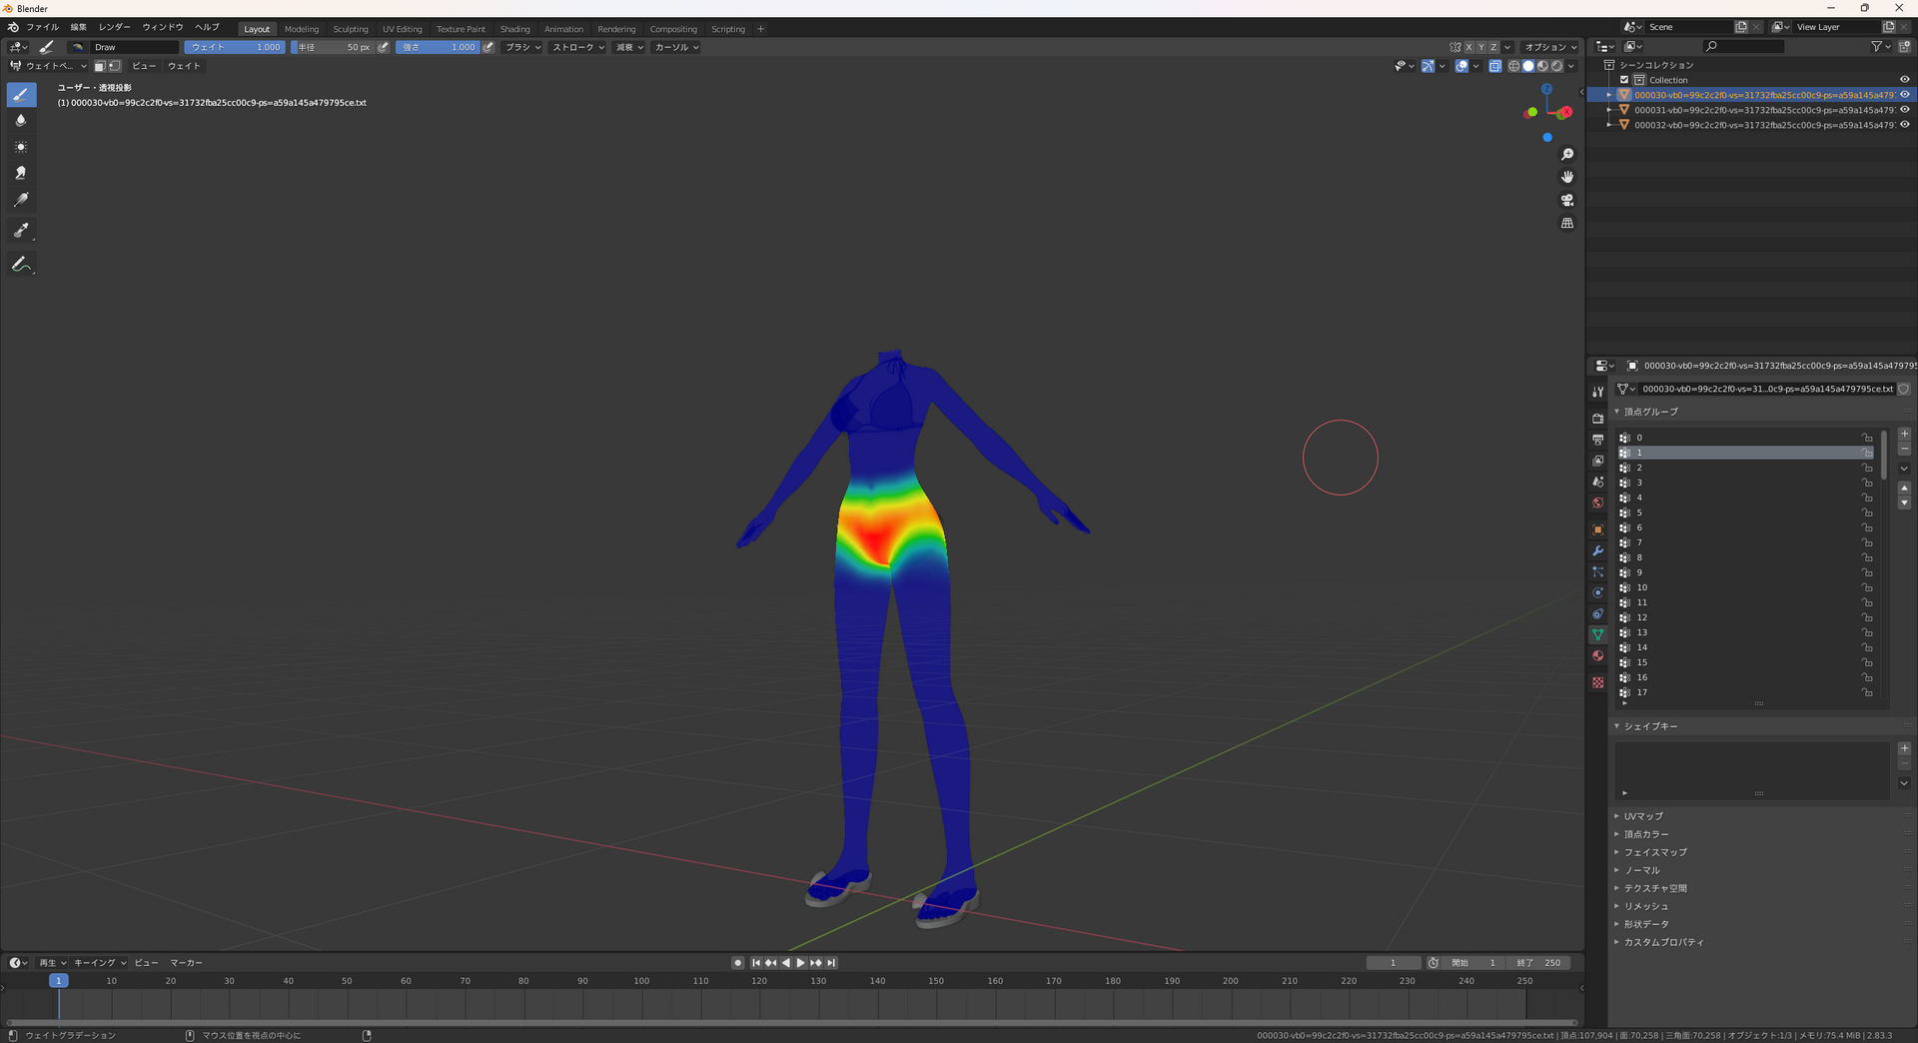
Task: Select the Gradient weight tool
Action: click(21, 200)
